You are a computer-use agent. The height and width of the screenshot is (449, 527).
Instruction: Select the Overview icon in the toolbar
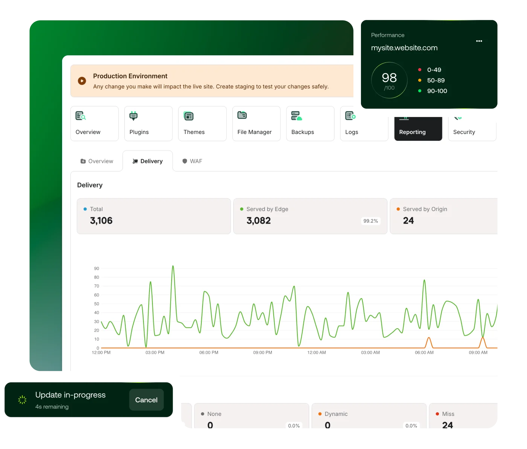point(80,116)
